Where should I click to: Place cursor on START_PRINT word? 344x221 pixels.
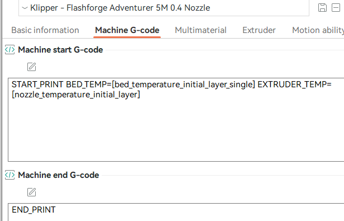point(37,84)
